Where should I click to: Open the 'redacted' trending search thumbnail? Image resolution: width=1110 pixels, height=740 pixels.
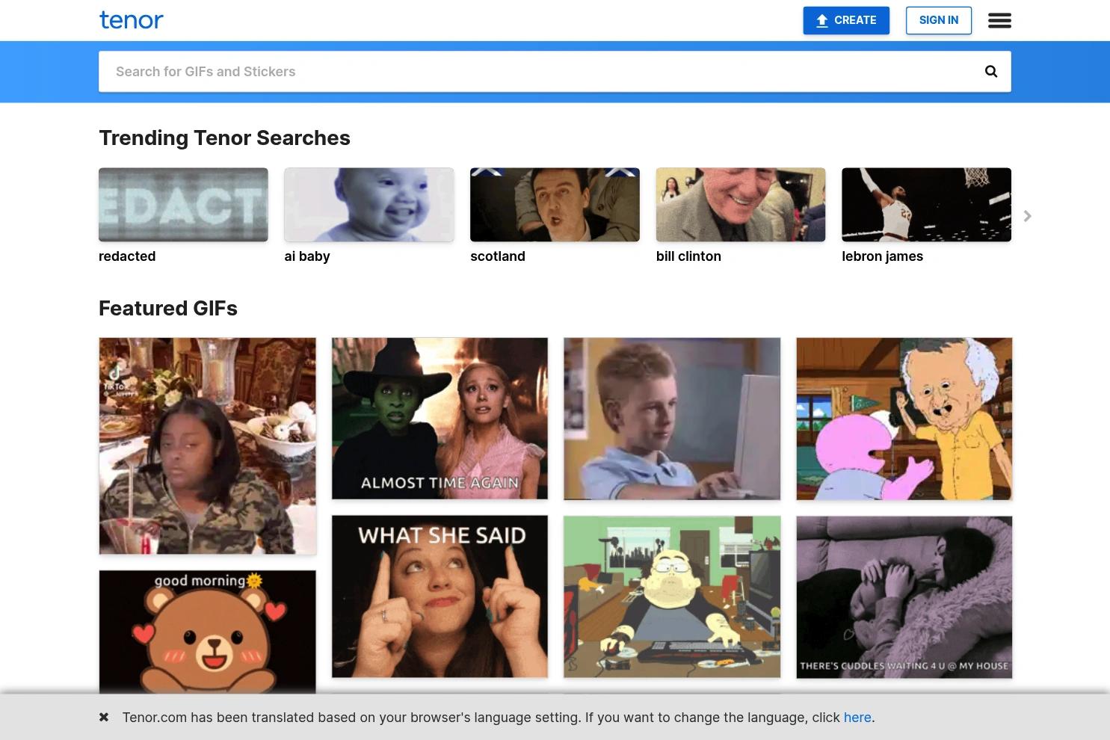pyautogui.click(x=183, y=205)
